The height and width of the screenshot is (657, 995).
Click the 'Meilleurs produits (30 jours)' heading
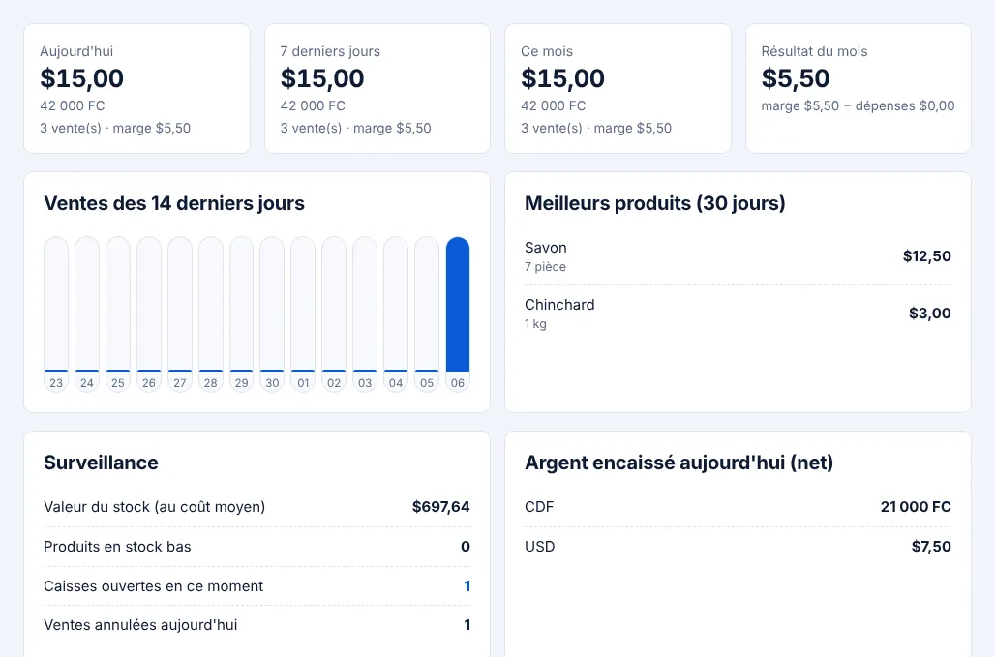tap(655, 203)
